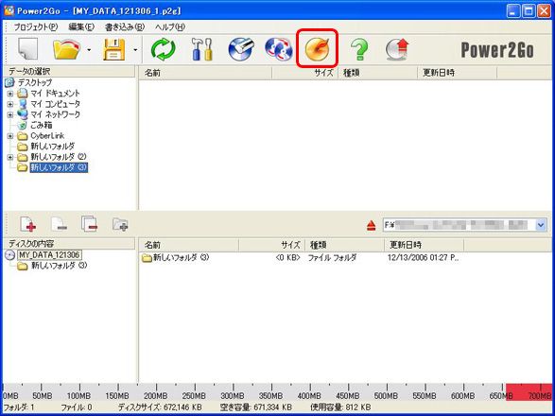Click the green refresh arrows icon

163,49
